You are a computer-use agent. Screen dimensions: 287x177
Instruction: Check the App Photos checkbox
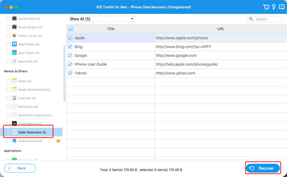point(9,44)
